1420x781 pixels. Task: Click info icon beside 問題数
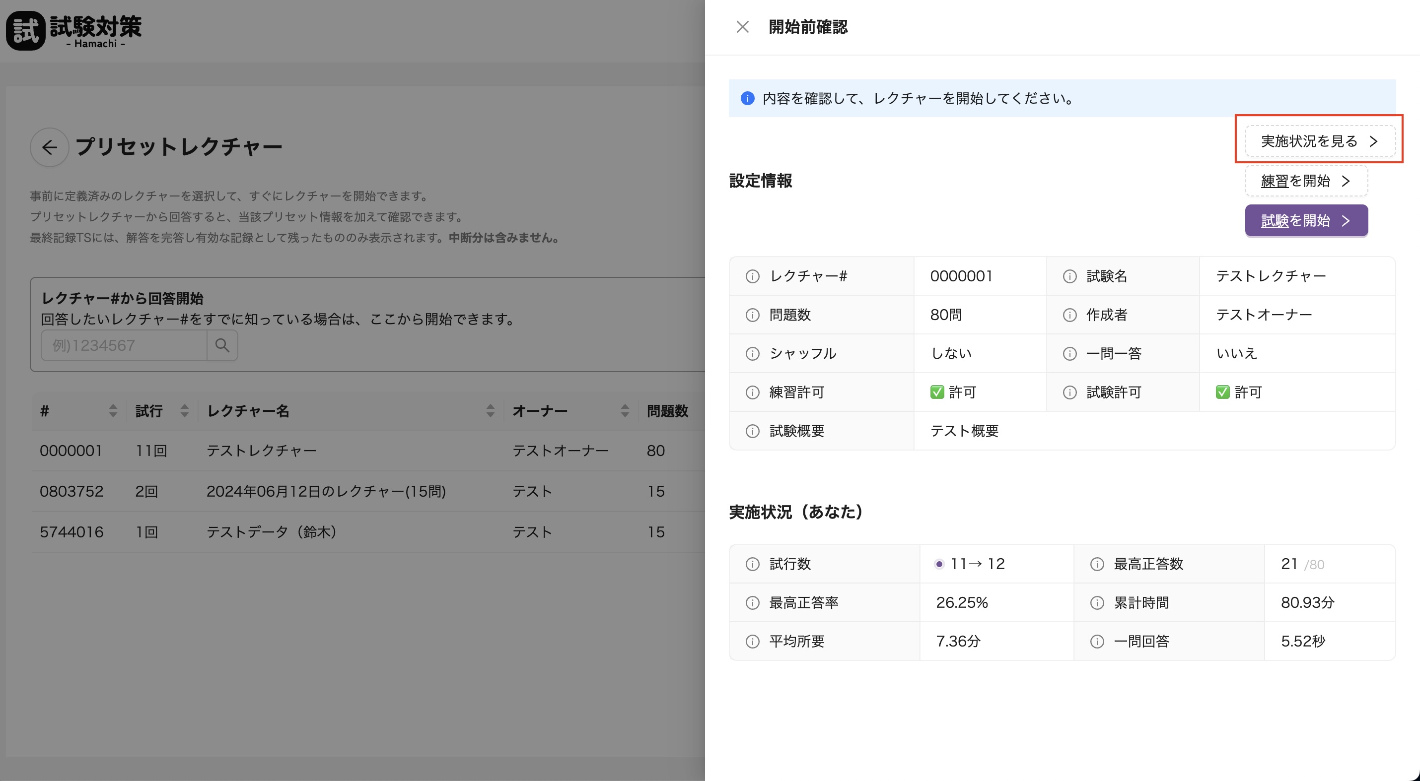pos(752,315)
